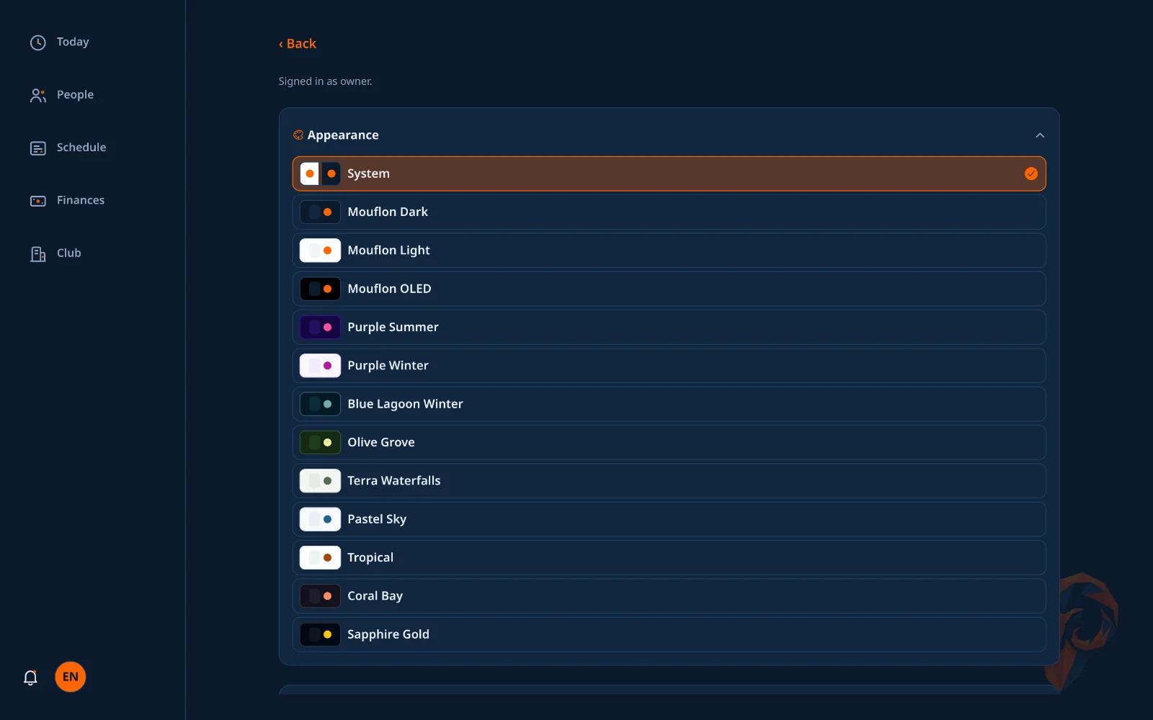
Task: Click the System checkmark indicator
Action: 1031,174
